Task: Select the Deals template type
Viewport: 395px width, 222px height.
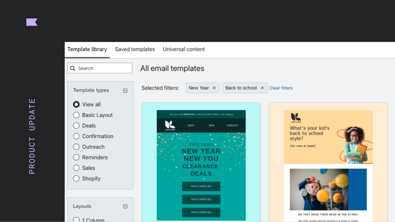Action: pos(76,125)
